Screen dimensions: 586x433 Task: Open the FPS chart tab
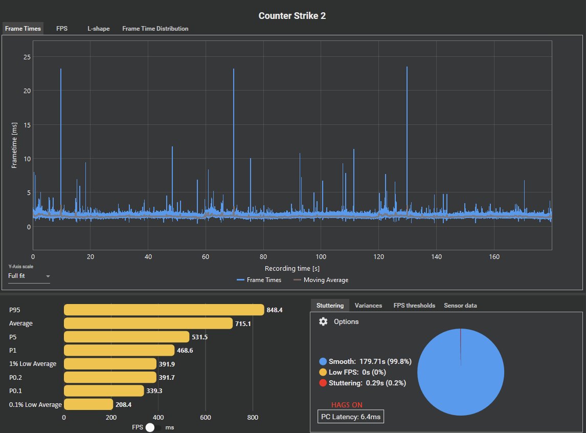(x=62, y=29)
